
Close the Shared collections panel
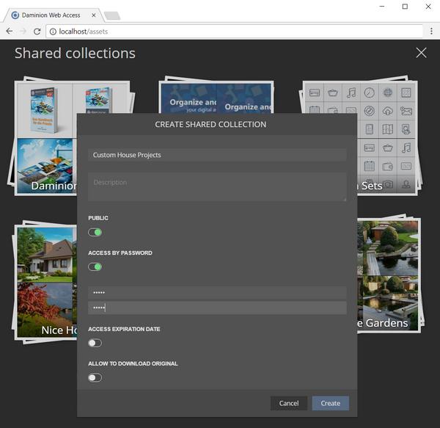pos(421,53)
